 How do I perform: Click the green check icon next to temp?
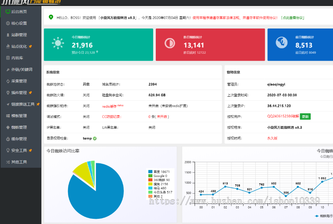coord(95,138)
